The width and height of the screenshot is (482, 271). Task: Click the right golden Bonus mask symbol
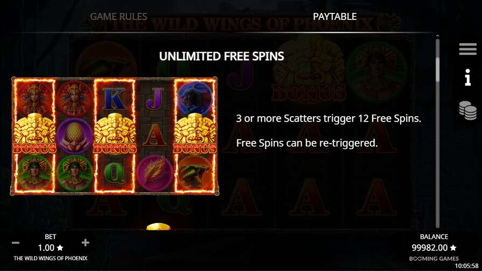[195, 133]
